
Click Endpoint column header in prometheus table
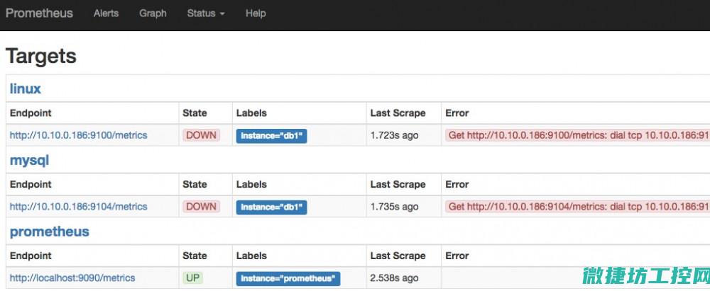point(31,256)
